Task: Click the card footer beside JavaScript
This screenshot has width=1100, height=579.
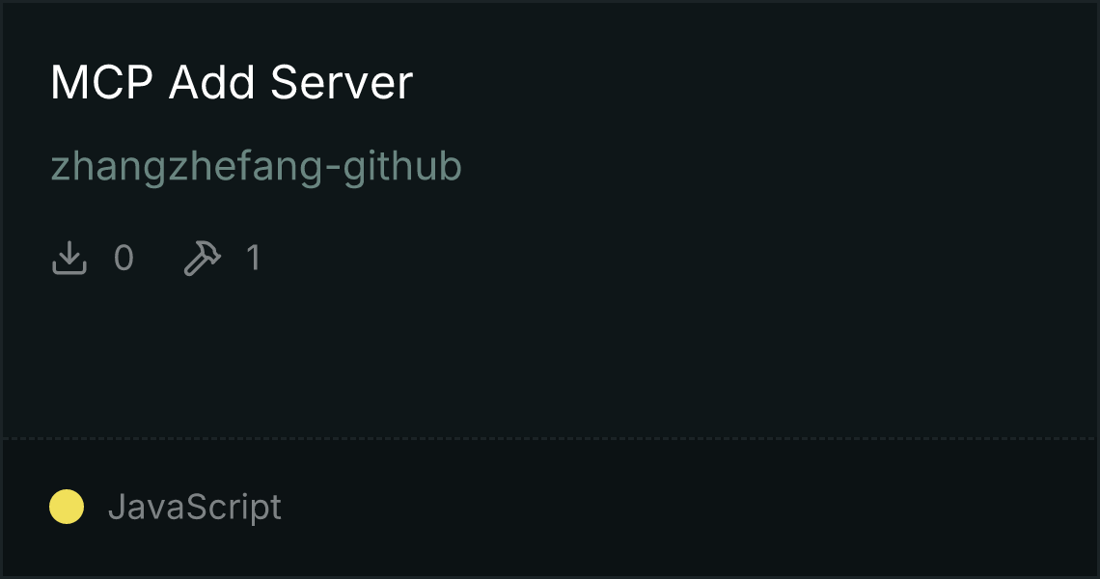Action: pos(687,508)
